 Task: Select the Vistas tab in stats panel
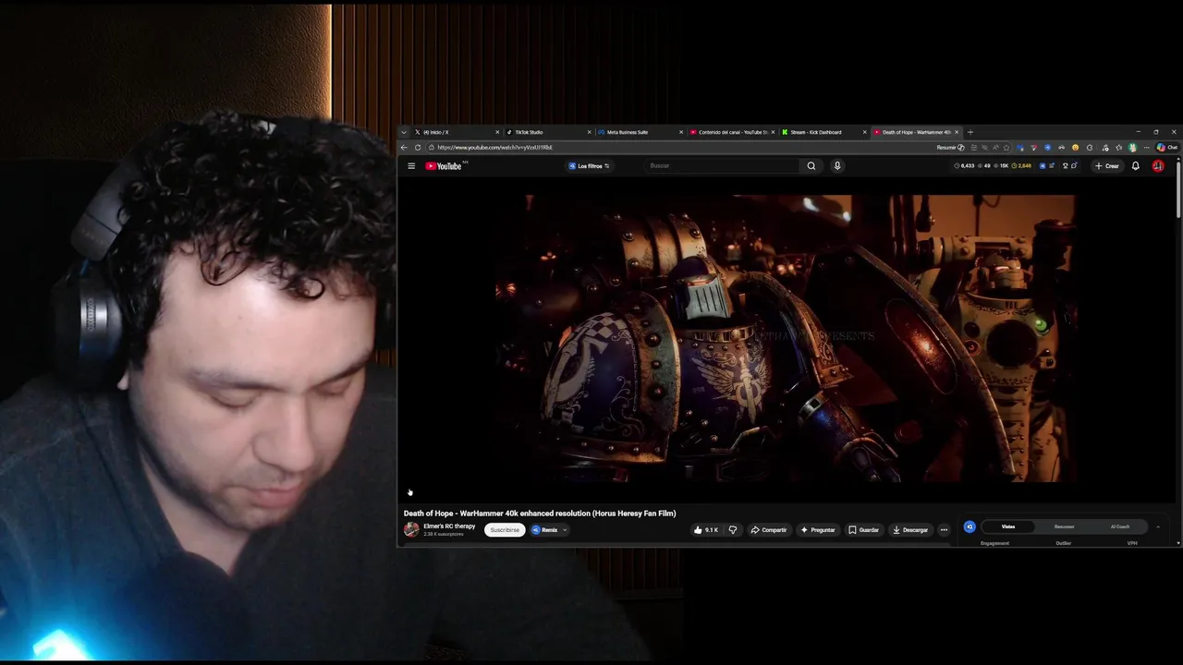click(1008, 526)
